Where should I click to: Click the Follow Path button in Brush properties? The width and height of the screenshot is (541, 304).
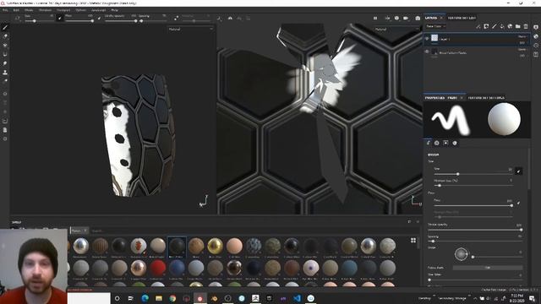488,268
